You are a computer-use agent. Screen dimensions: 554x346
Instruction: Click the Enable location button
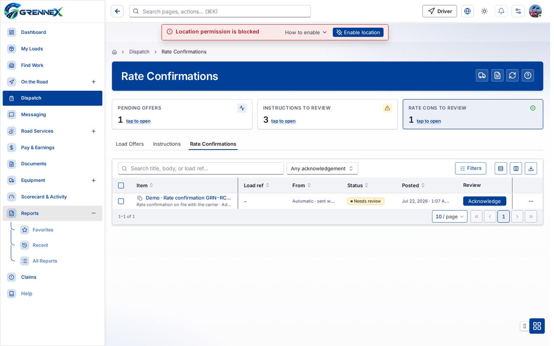358,32
